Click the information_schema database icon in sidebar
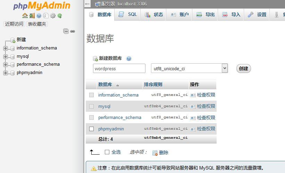 click(x=12, y=48)
